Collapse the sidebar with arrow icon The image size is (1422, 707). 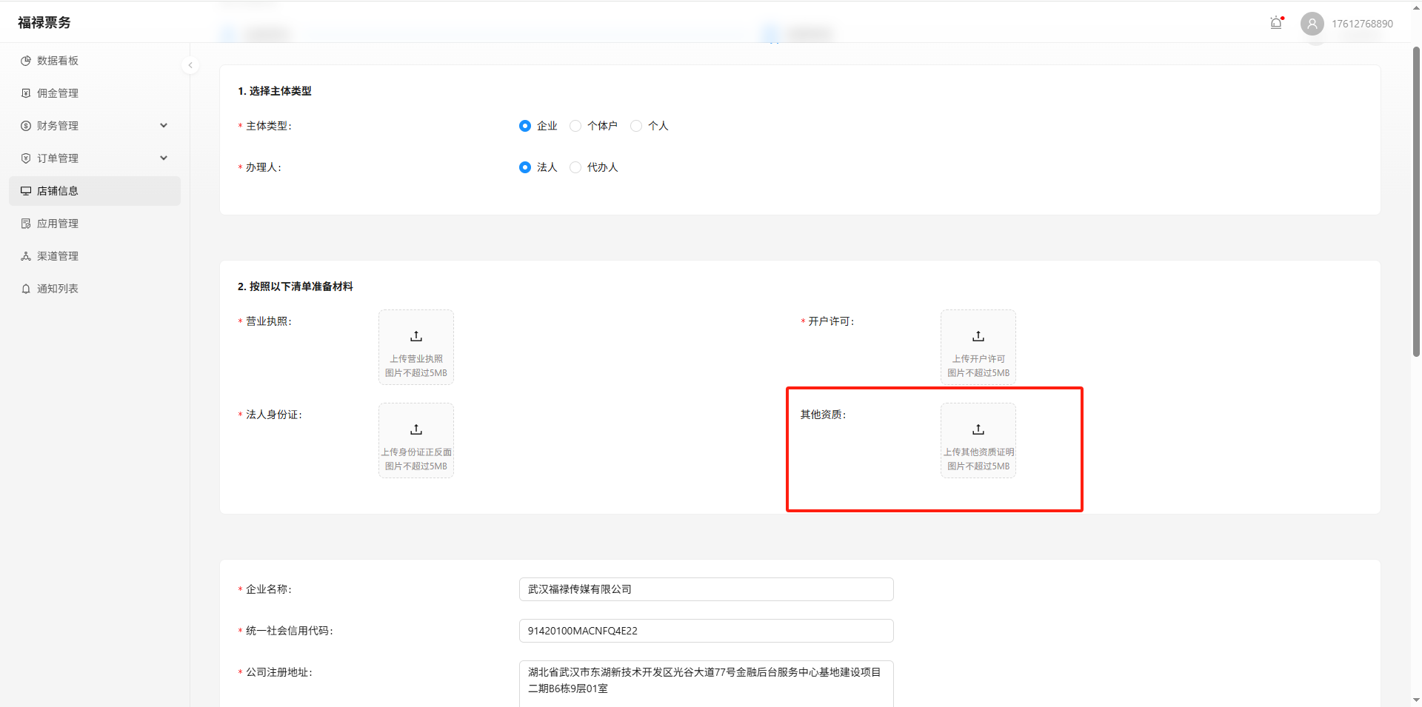point(190,65)
